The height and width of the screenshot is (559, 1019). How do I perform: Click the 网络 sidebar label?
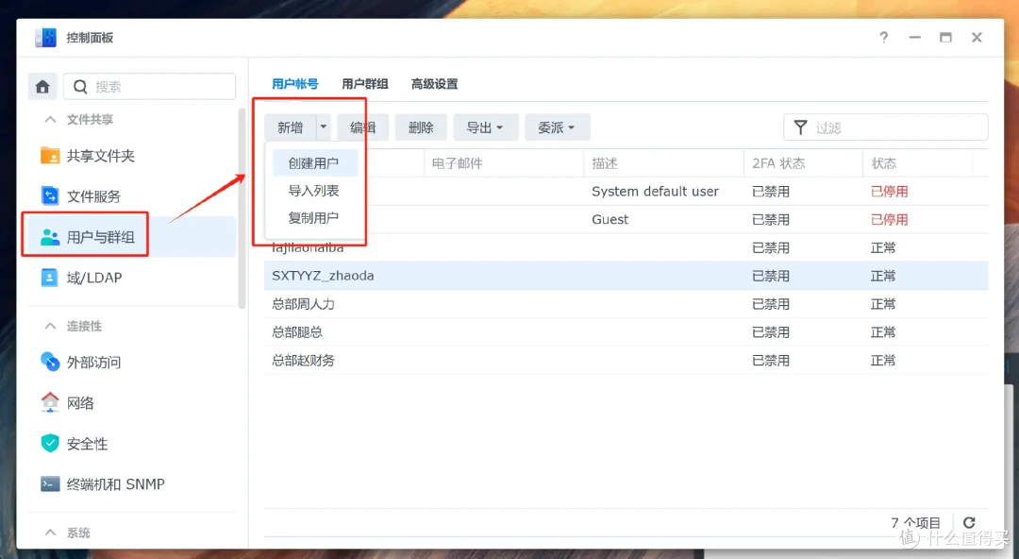(80, 403)
